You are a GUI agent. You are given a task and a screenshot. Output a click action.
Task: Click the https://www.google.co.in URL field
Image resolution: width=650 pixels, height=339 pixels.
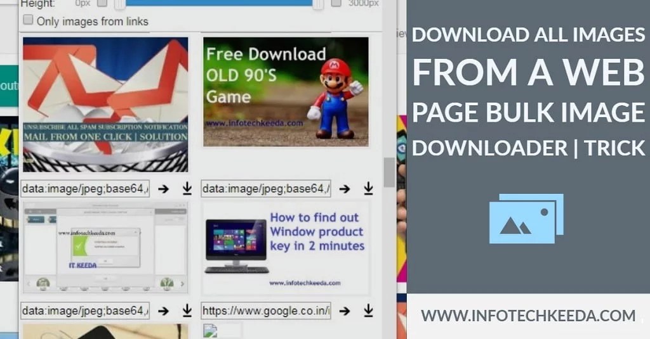point(266,311)
